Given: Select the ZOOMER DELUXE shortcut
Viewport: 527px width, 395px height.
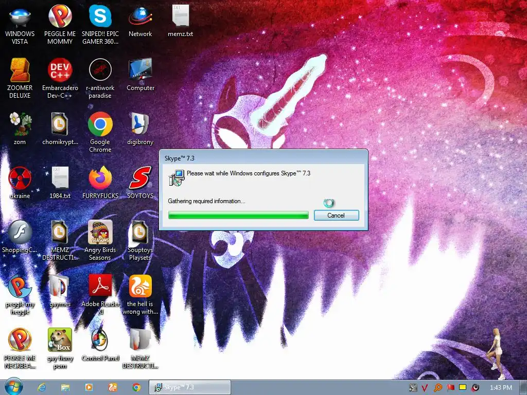Looking at the screenshot, I should (20, 79).
